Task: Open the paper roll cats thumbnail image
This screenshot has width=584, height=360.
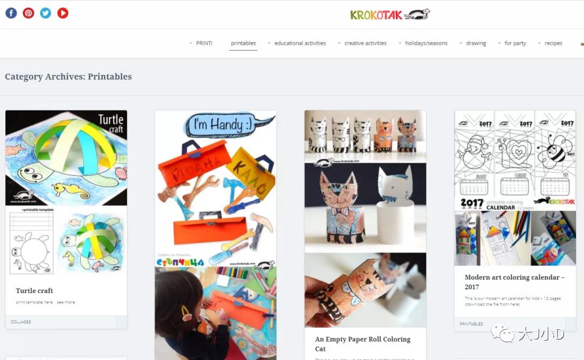Action: pyautogui.click(x=366, y=219)
